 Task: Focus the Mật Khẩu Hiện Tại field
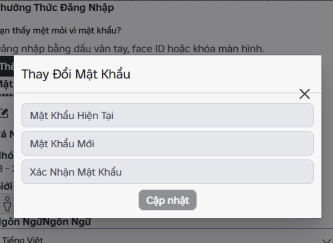[x=167, y=115]
